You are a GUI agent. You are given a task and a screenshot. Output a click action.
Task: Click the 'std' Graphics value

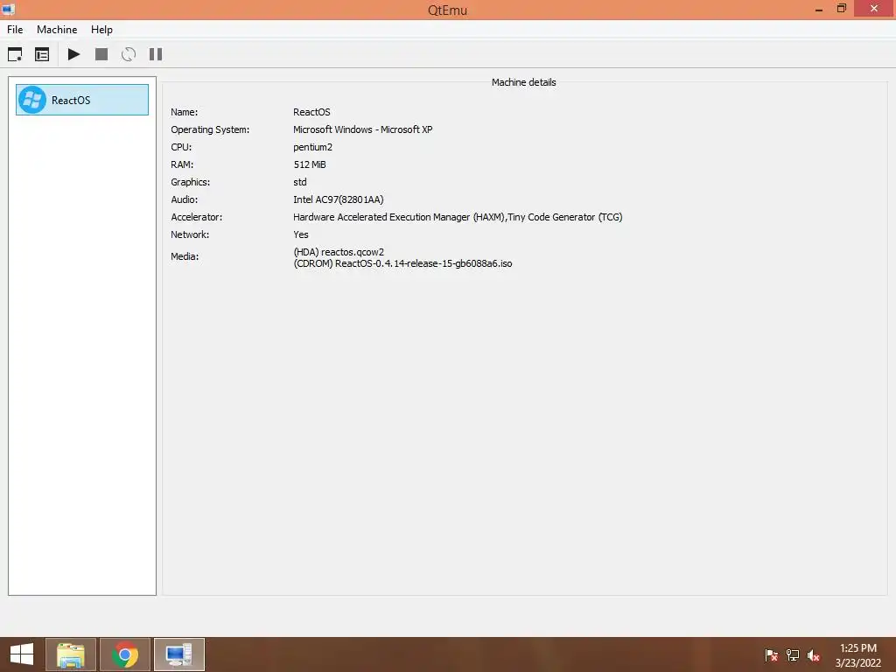pyautogui.click(x=300, y=182)
